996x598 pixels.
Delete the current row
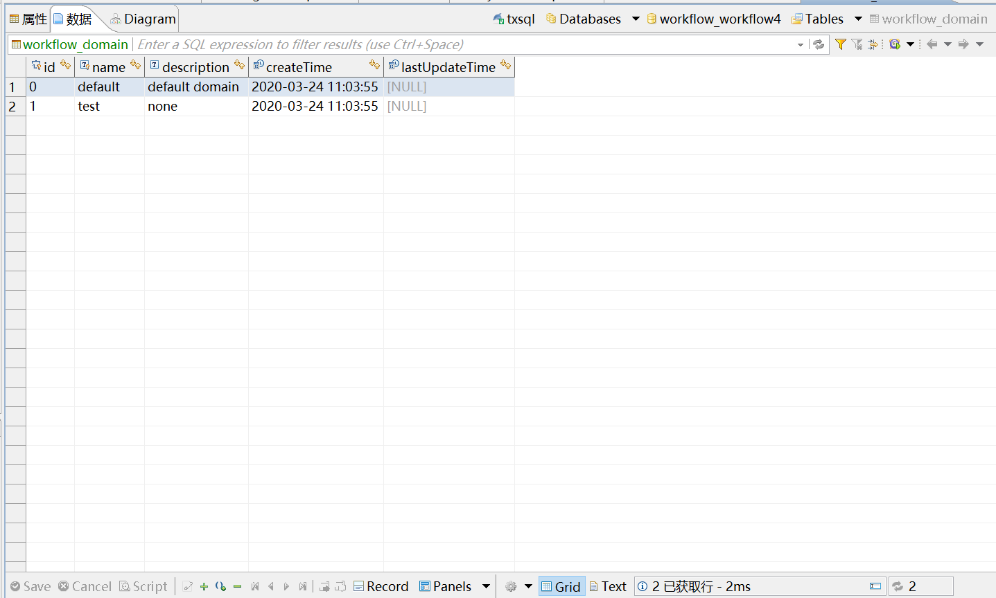click(236, 586)
